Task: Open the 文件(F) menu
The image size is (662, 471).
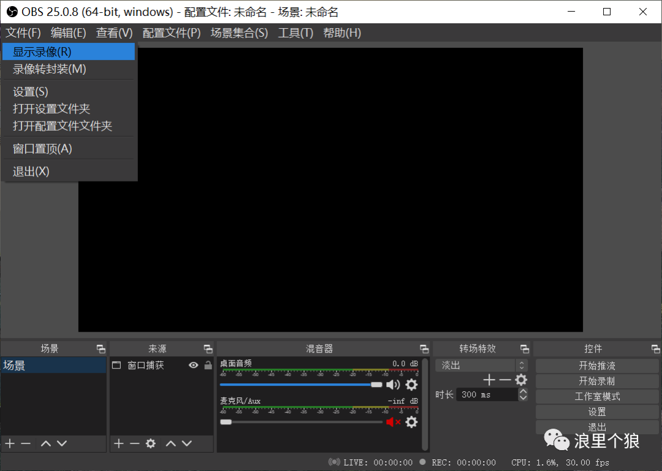Action: pyautogui.click(x=23, y=33)
